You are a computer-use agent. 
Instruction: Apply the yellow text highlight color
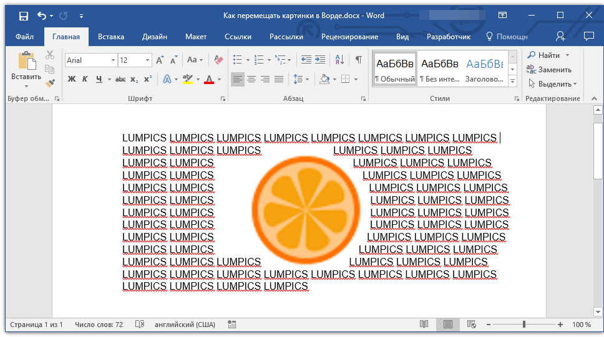(x=188, y=79)
